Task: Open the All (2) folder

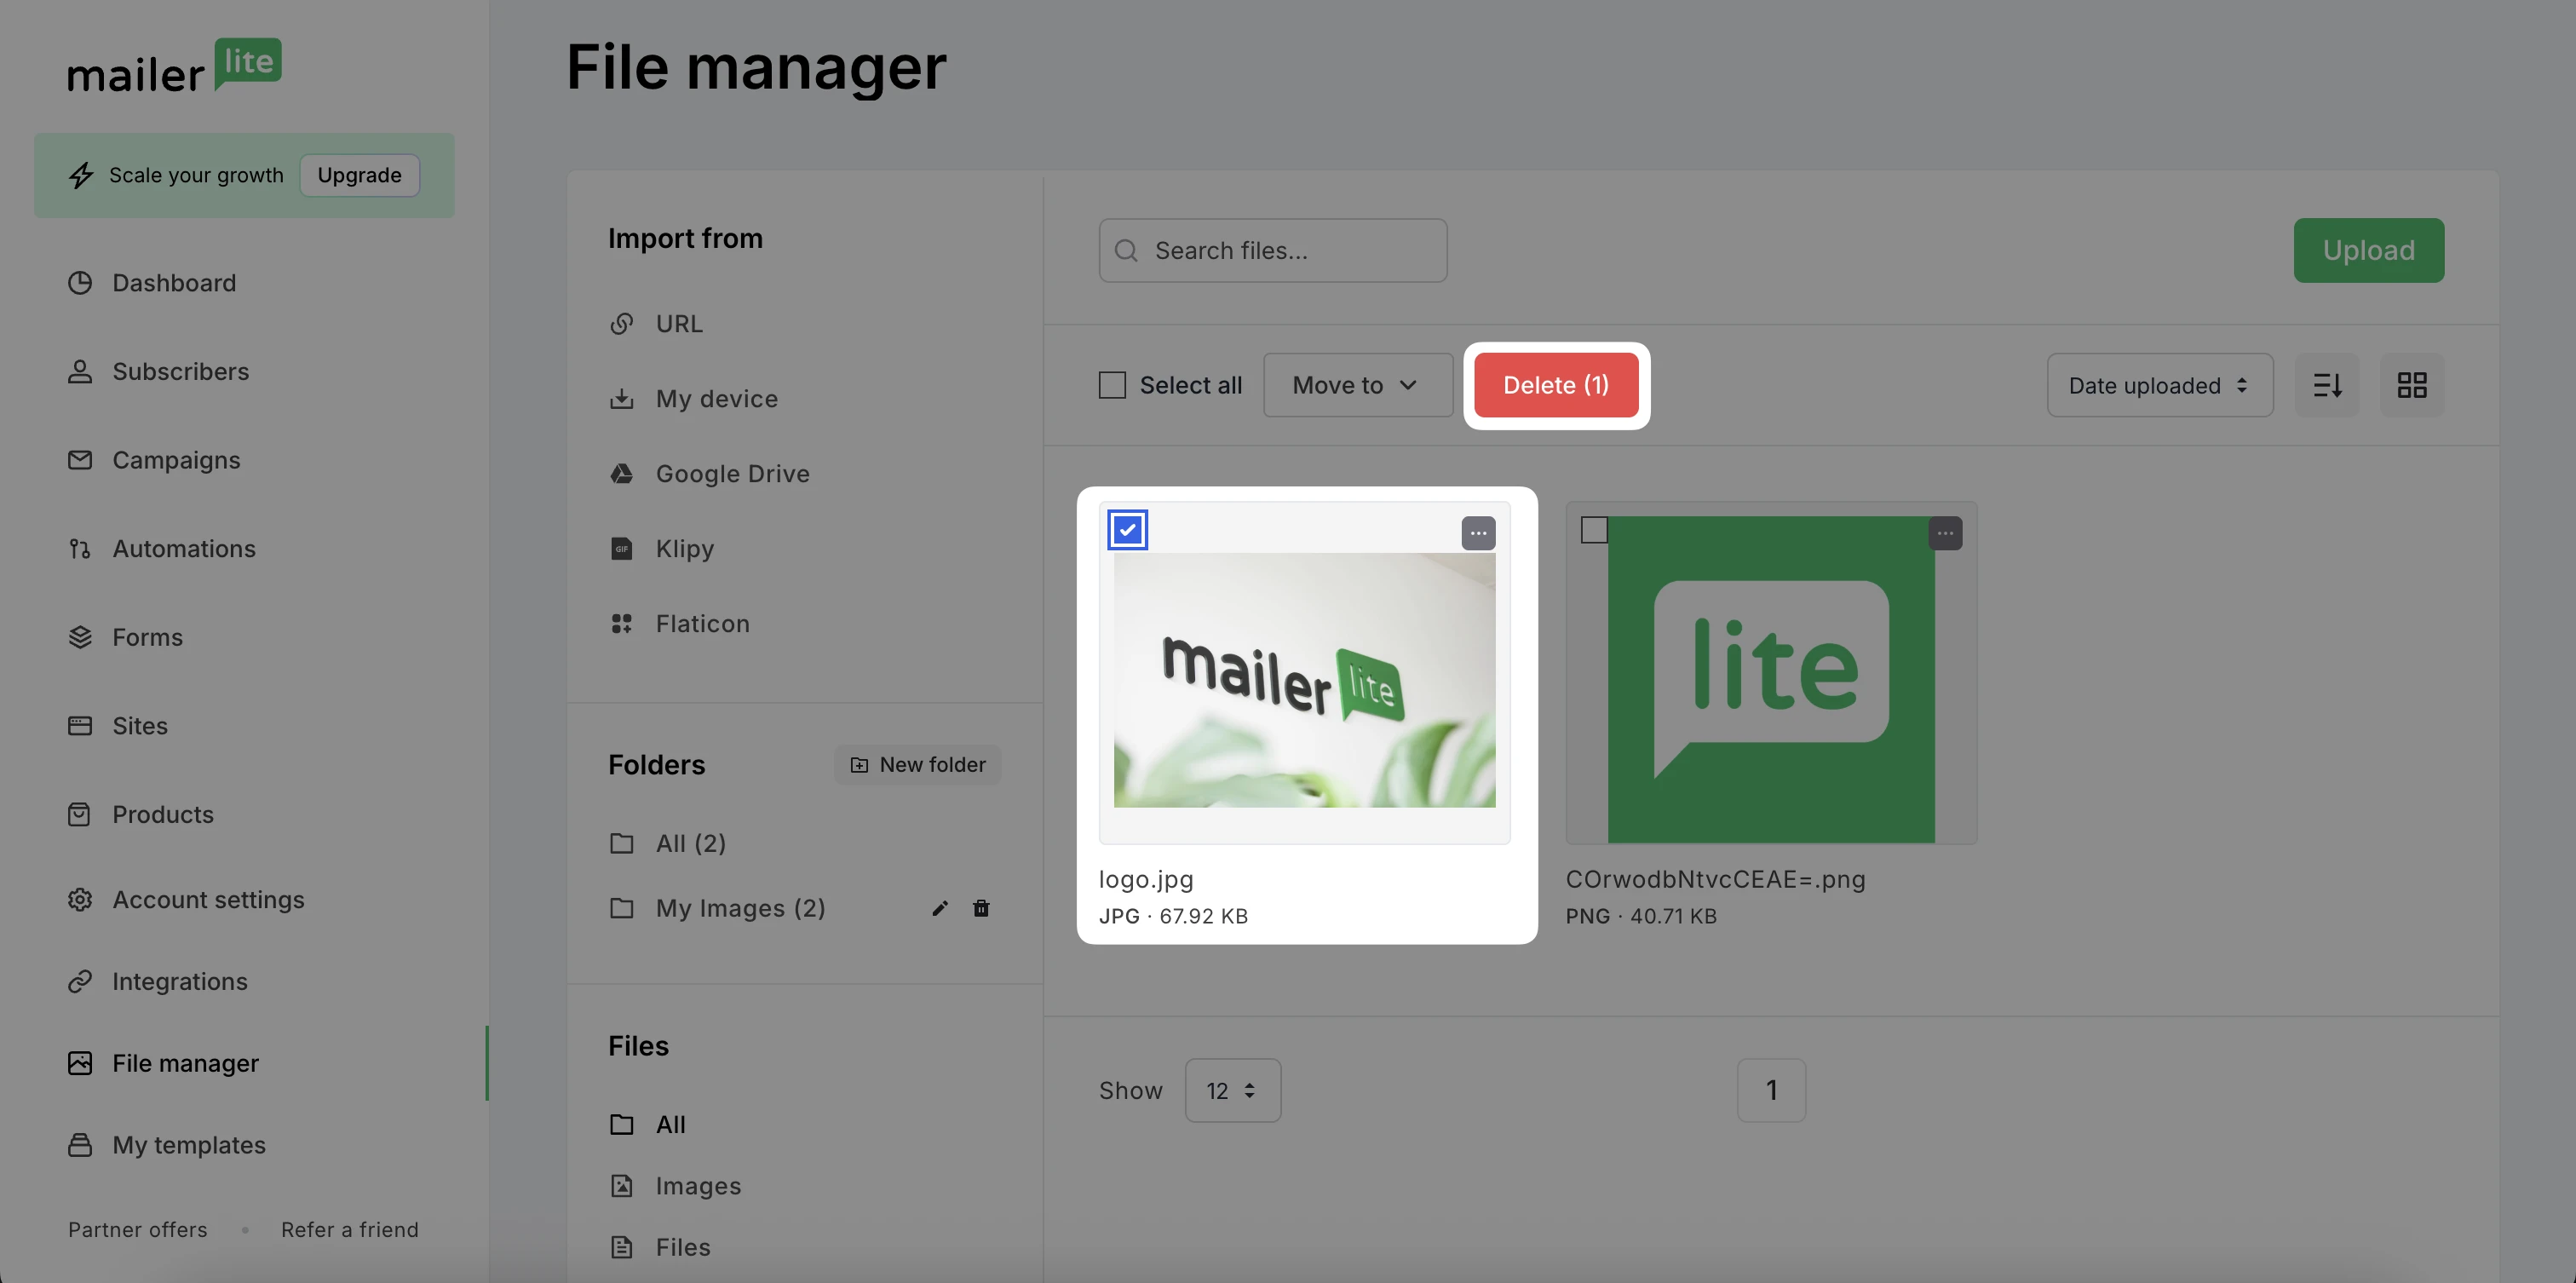Action: click(691, 844)
